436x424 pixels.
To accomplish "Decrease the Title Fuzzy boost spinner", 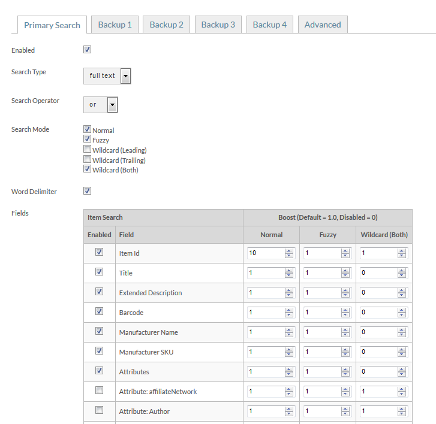I will pos(345,275).
